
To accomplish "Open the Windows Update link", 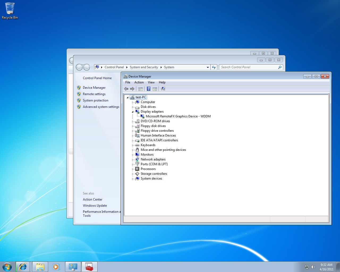I will pos(95,206).
